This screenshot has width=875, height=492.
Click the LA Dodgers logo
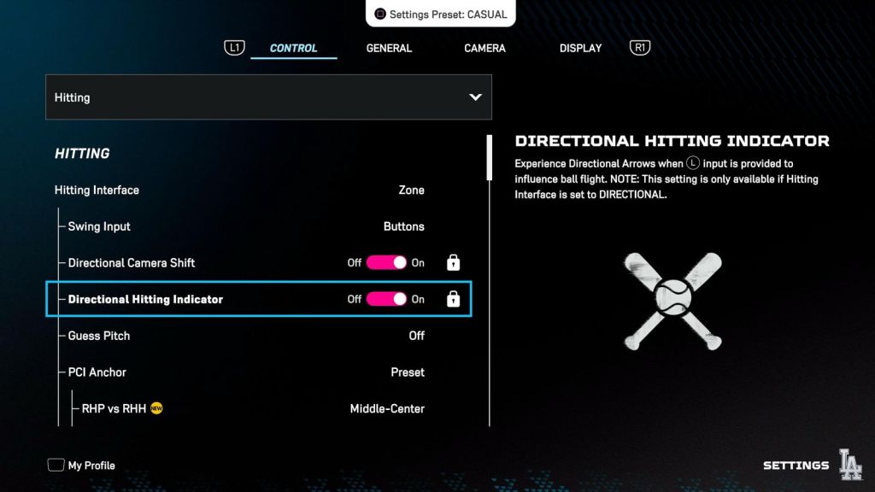pyautogui.click(x=850, y=465)
